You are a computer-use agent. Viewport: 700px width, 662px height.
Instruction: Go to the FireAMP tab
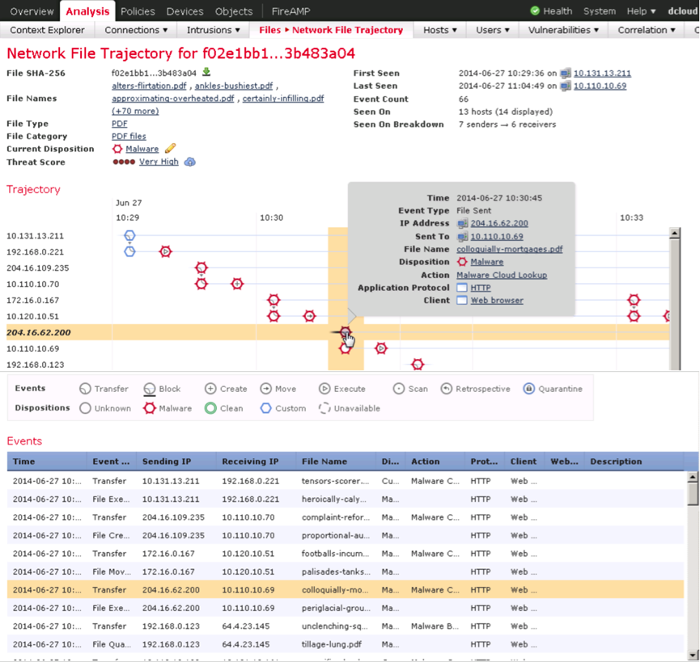(291, 11)
